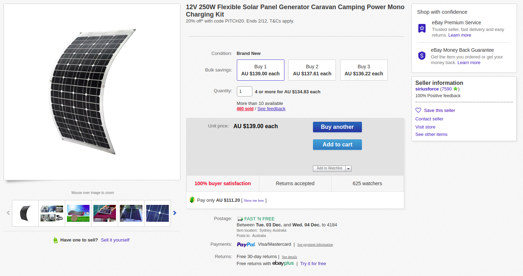Open the Add to Watchlist dropdown arrow

(x=349, y=169)
